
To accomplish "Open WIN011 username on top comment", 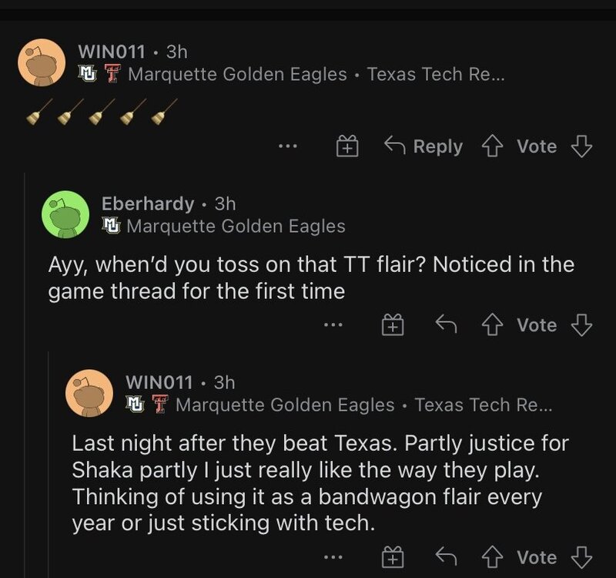I will (x=112, y=52).
